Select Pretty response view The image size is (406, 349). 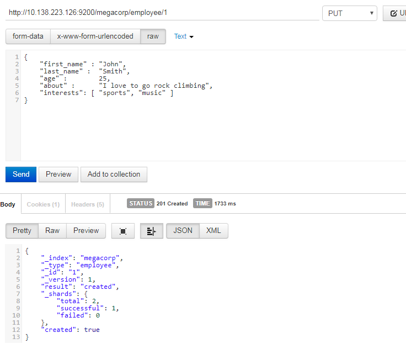coord(22,230)
